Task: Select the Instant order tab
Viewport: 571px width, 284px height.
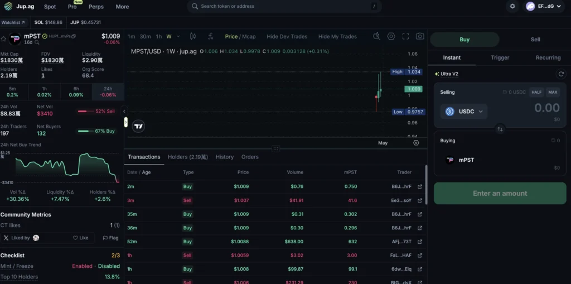Action: tap(452, 57)
